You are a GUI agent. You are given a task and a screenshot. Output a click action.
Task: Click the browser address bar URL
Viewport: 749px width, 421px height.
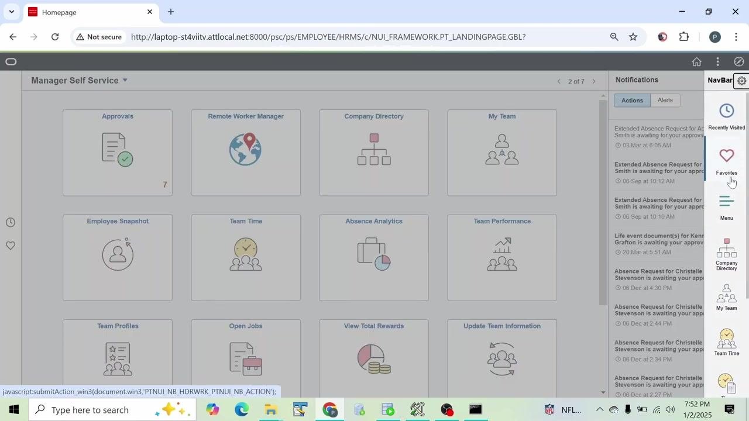328,37
